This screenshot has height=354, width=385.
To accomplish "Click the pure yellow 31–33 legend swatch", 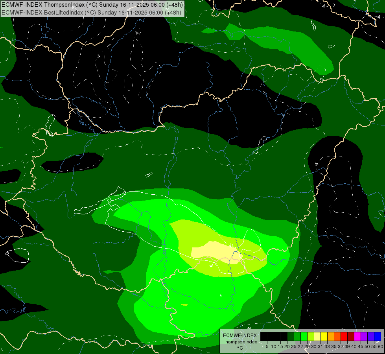I will point(324,336).
